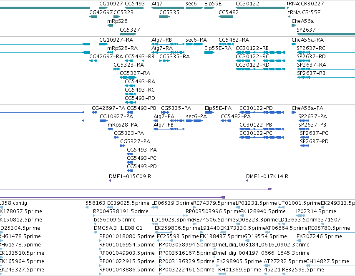Click transcript SP2637-RB
This screenshot has height=276, width=355.
[311, 73]
